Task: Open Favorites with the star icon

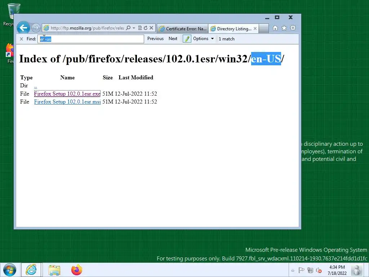Action: click(284, 28)
